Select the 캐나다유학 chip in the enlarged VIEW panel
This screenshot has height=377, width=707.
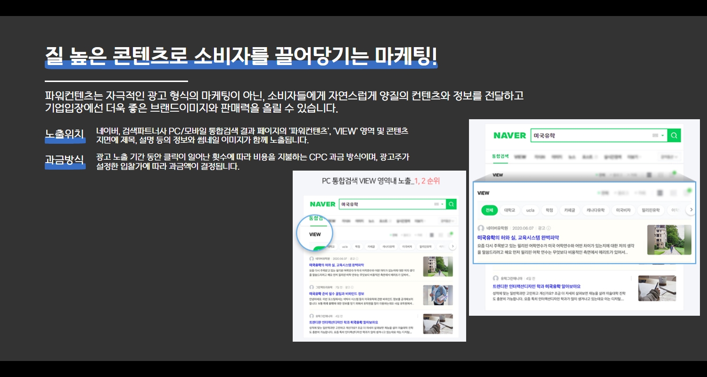[595, 210]
